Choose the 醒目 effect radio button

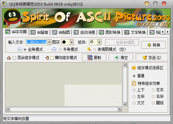pos(153,103)
